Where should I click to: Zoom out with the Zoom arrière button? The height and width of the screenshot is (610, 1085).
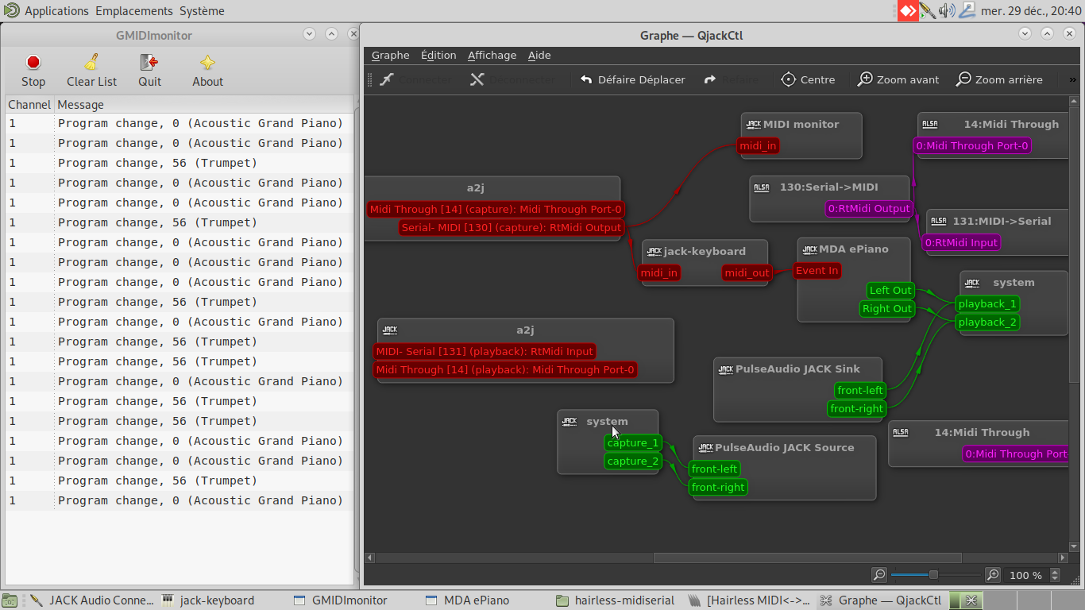click(x=999, y=79)
